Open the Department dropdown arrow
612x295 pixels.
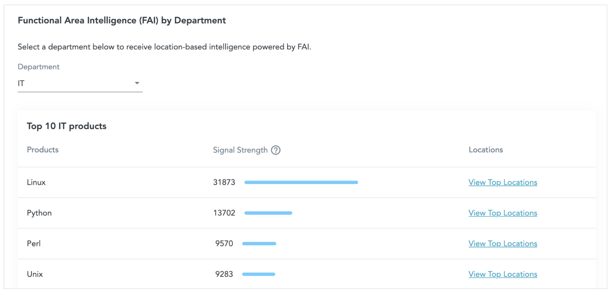(x=137, y=83)
